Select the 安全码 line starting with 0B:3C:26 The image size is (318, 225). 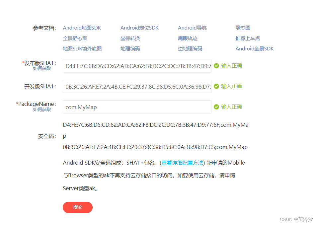click(x=155, y=147)
